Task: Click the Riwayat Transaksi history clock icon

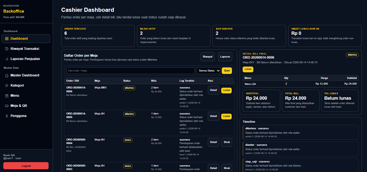Action: coord(7,49)
